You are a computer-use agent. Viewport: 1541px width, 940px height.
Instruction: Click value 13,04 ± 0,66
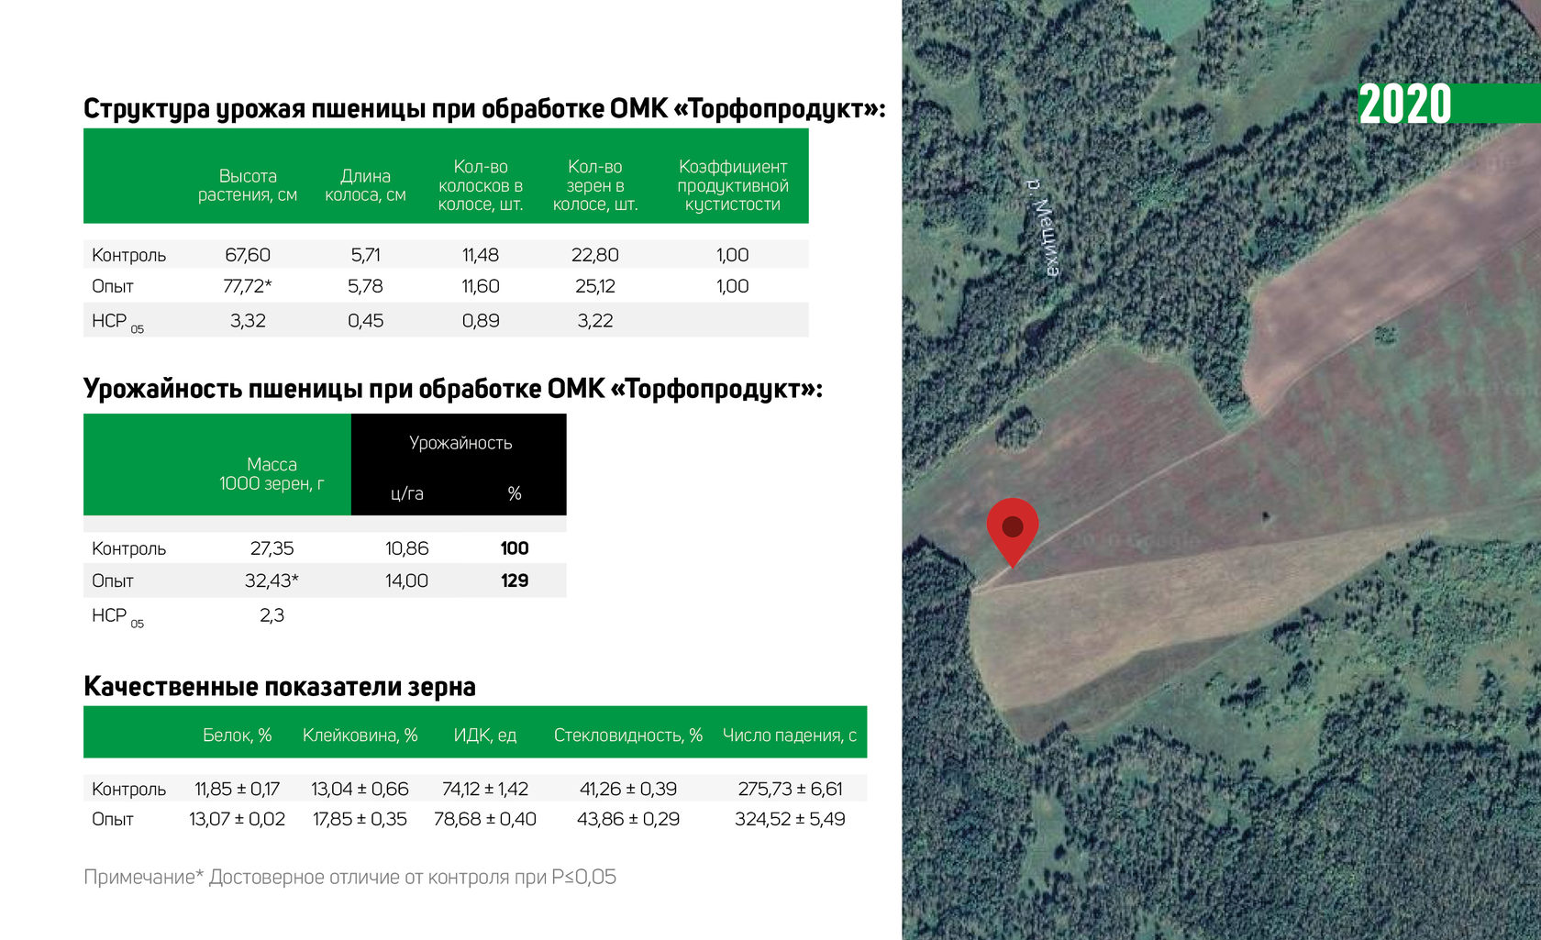[360, 789]
